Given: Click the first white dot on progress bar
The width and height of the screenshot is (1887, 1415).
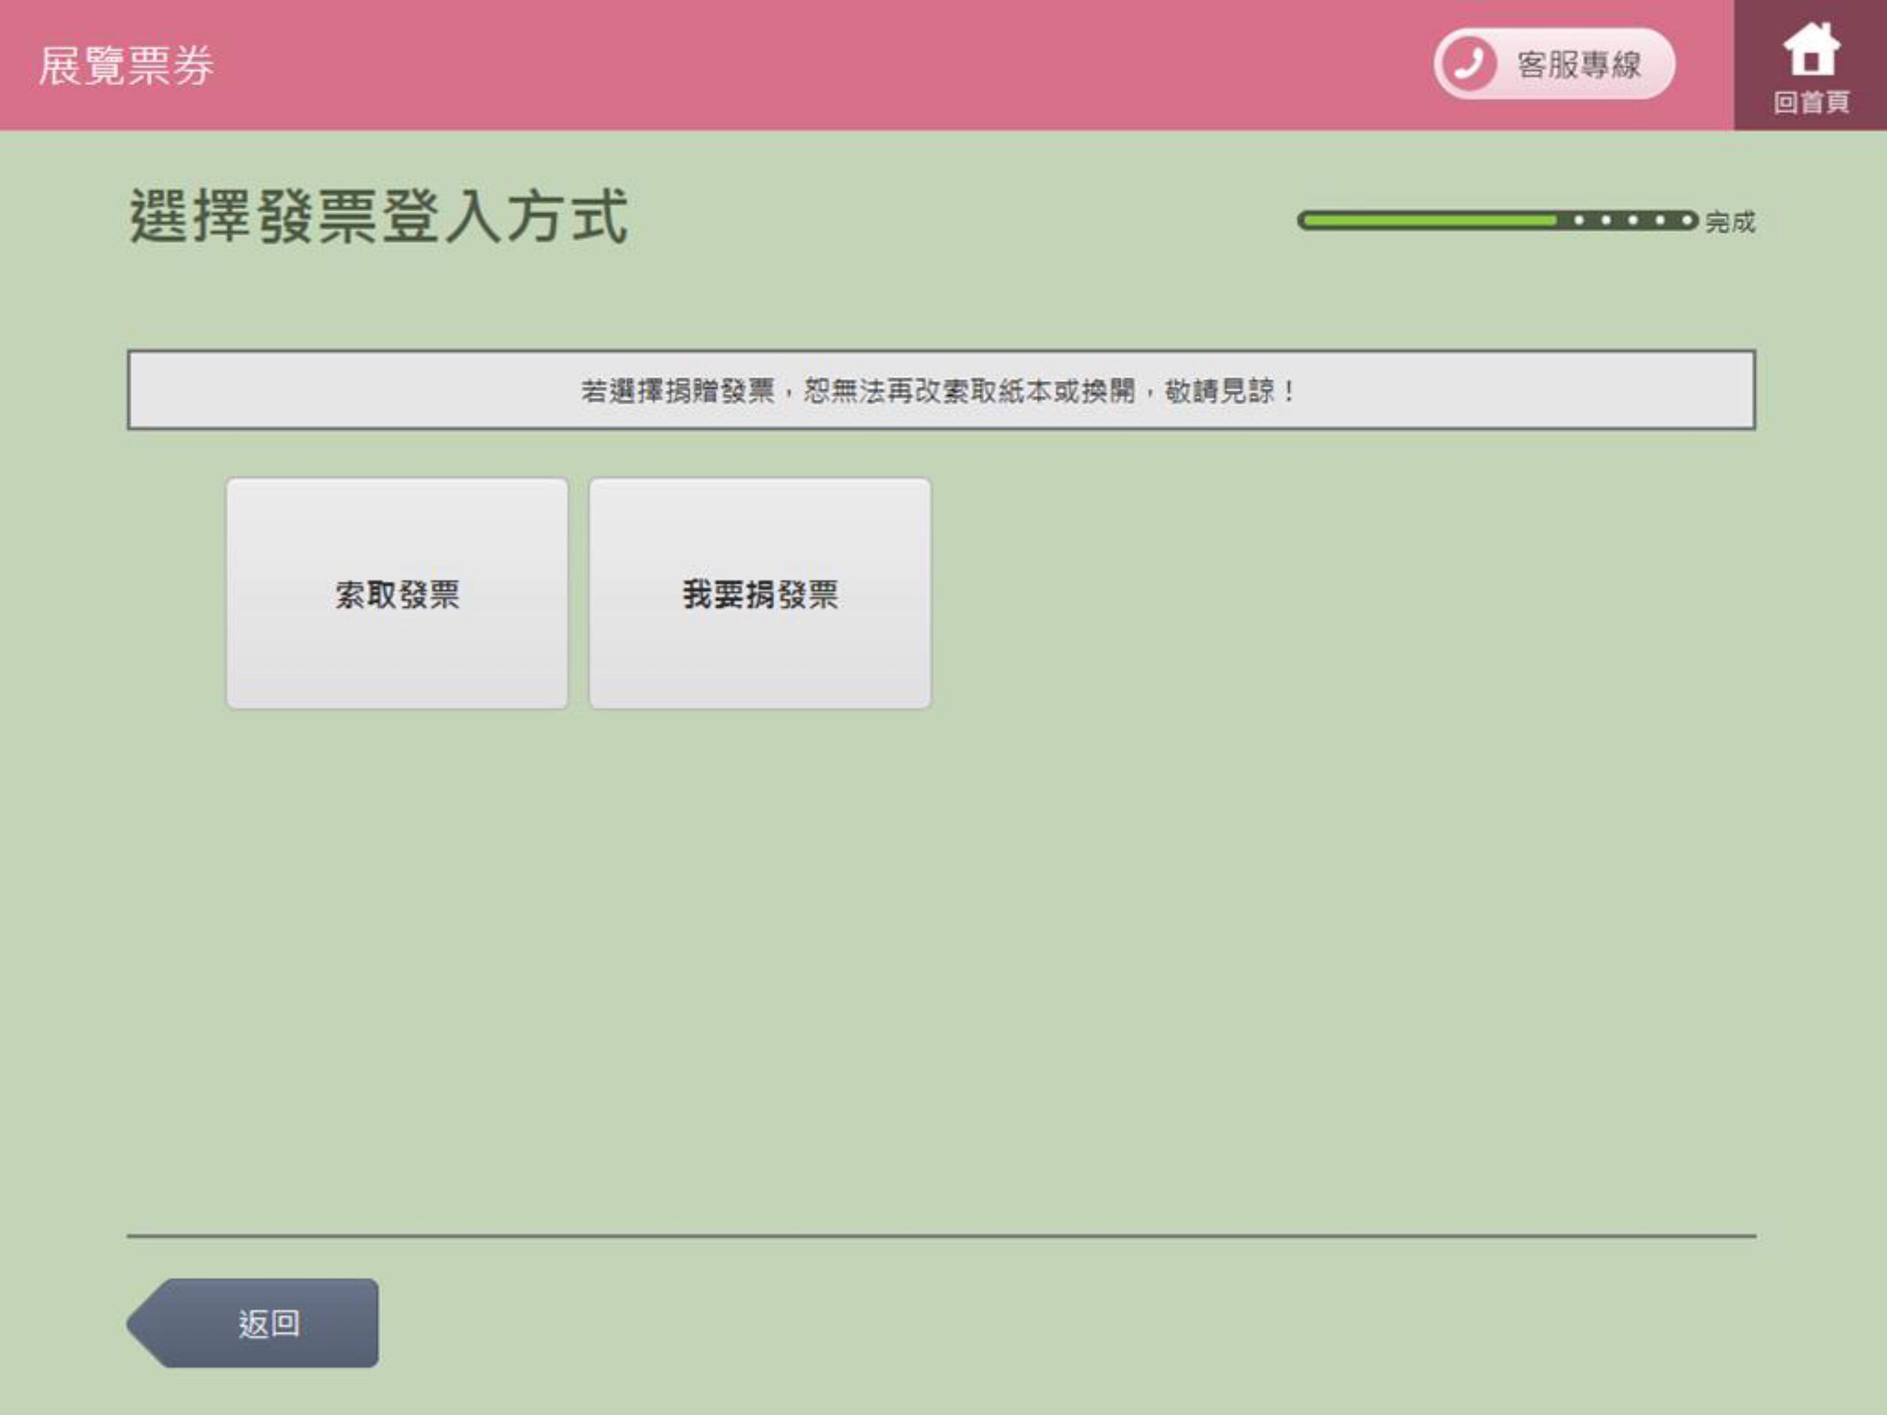Looking at the screenshot, I should pyautogui.click(x=1579, y=221).
